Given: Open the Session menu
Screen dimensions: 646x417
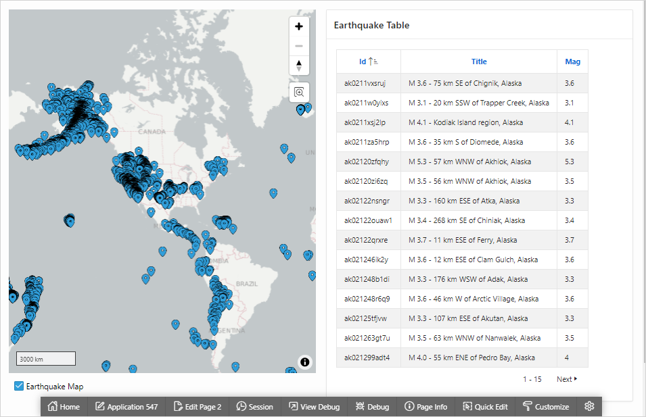Looking at the screenshot, I should [x=254, y=406].
